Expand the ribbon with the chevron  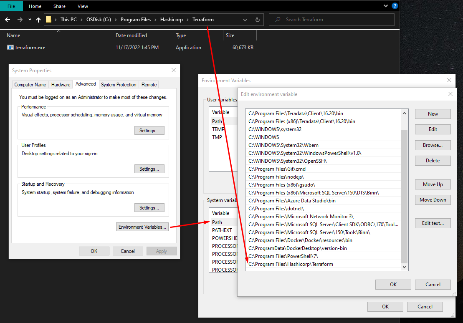[x=386, y=6]
